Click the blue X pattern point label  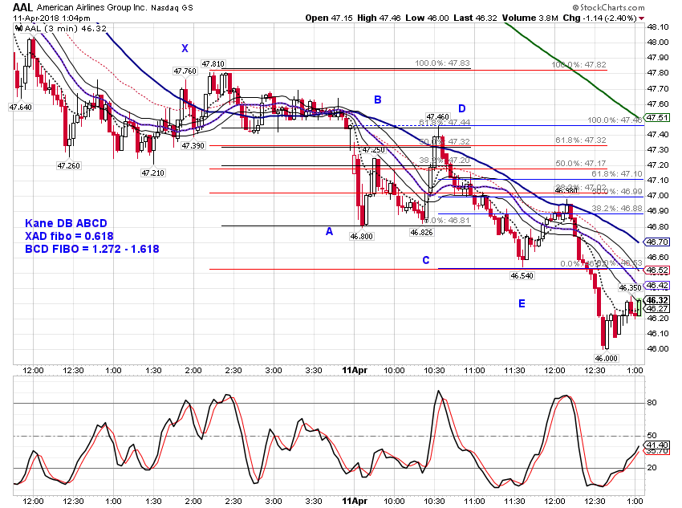pos(185,48)
